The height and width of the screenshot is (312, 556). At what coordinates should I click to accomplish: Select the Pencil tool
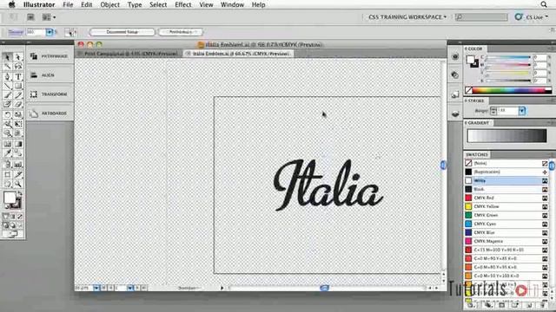(x=18, y=94)
